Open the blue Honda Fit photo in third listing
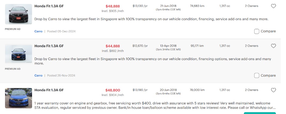The width and height of the screenshot is (286, 114). [19, 99]
